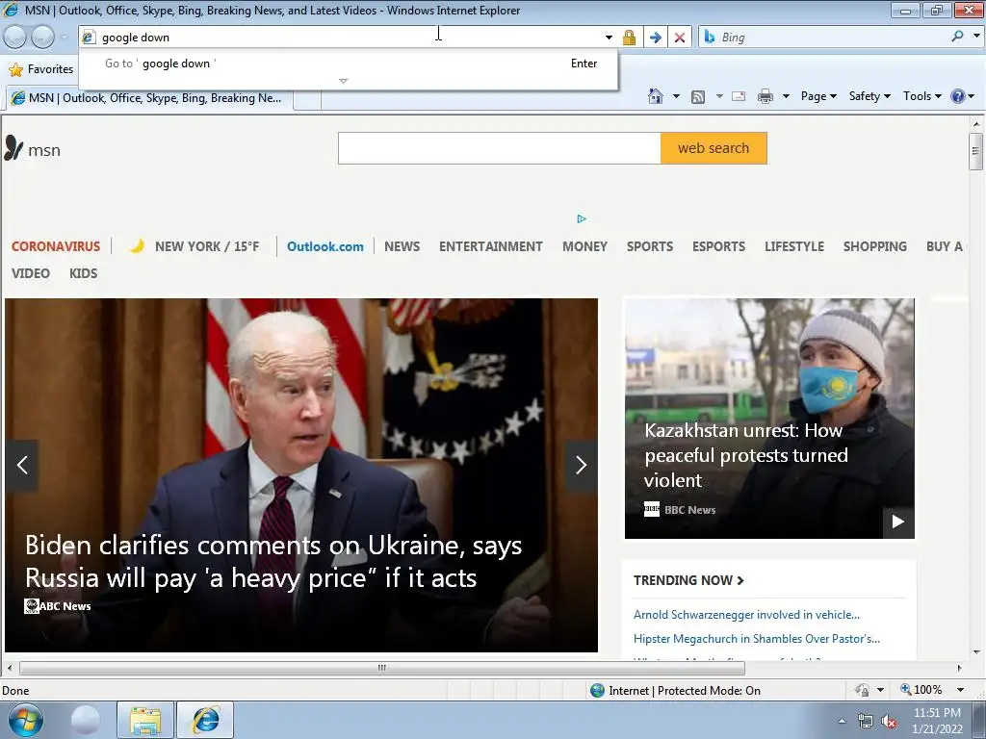986x739 pixels.
Task: Open the search provider dropdown arrow
Action: (976, 37)
